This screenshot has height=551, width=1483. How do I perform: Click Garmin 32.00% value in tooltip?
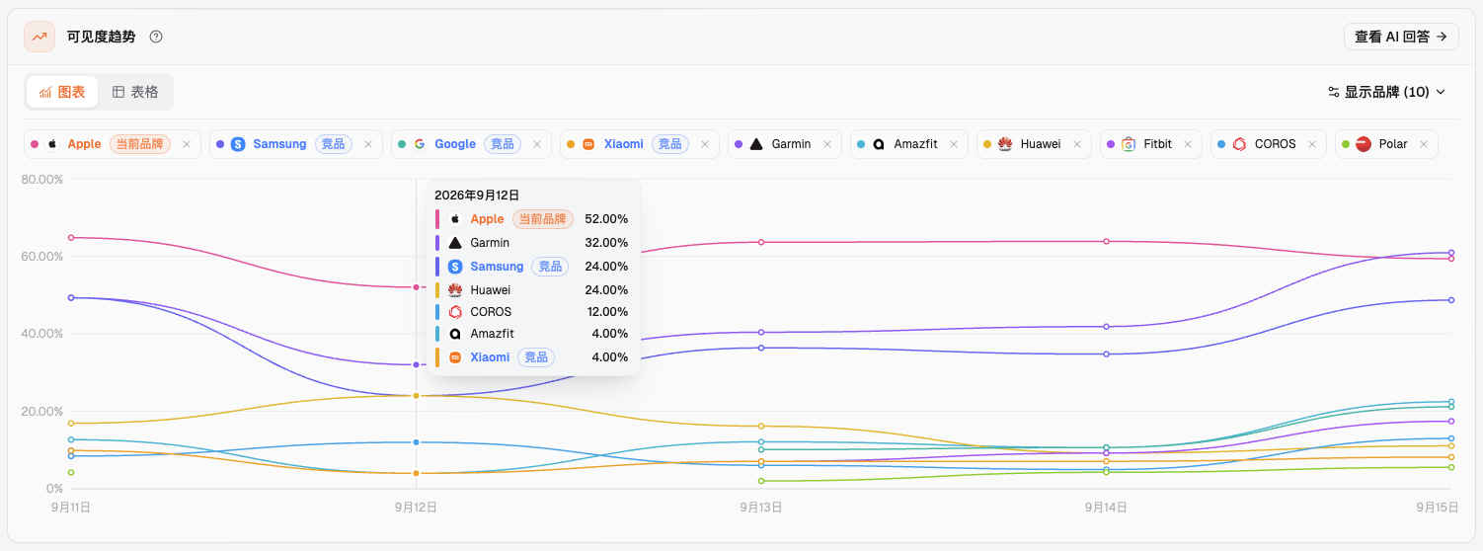click(606, 243)
